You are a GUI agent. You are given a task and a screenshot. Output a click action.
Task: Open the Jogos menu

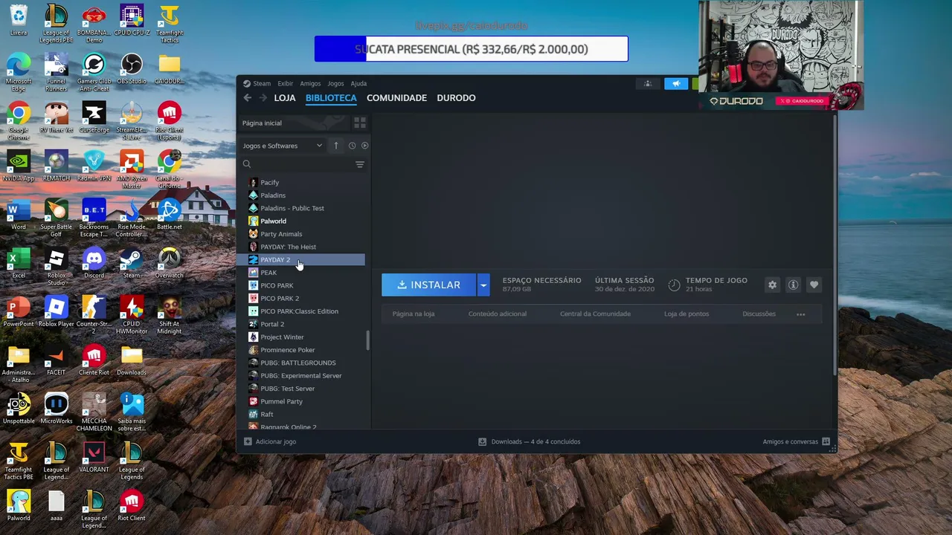336,84
